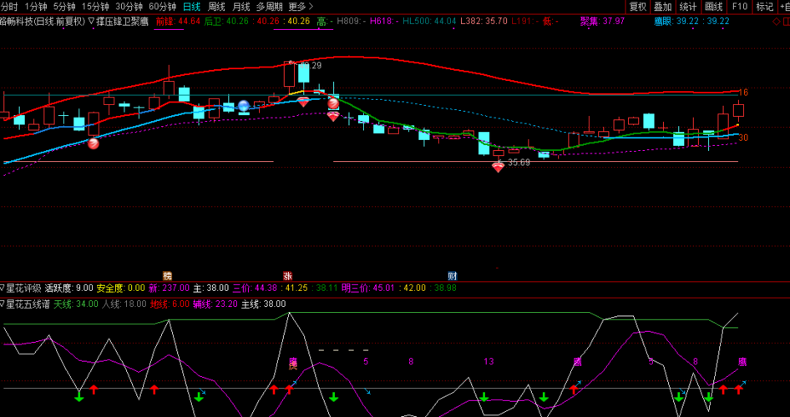The width and height of the screenshot is (790, 417).
Task: Select the 1分钟 period tab
Action: tap(35, 7)
